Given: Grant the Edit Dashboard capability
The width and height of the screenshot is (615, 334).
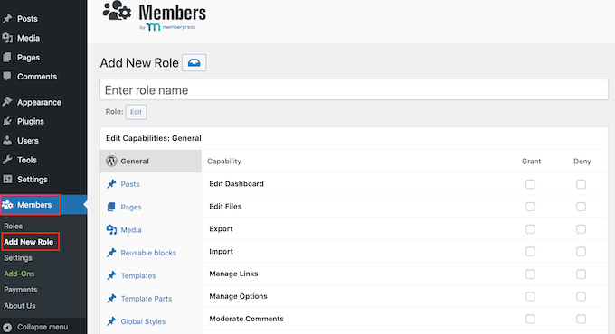Looking at the screenshot, I should pos(530,184).
